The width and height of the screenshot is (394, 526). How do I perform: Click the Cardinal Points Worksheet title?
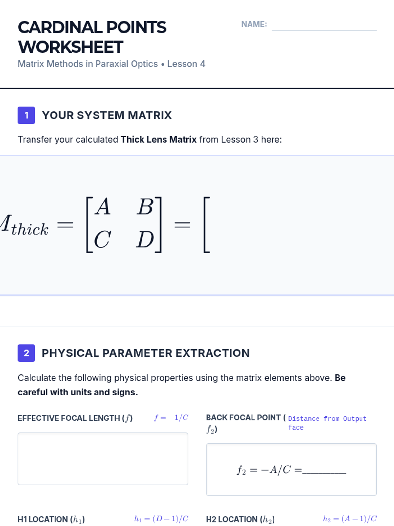[x=92, y=37]
